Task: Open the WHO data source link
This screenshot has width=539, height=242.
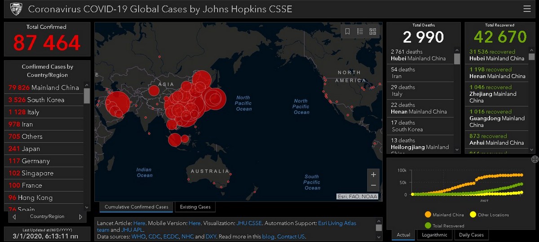Action: click(138, 237)
